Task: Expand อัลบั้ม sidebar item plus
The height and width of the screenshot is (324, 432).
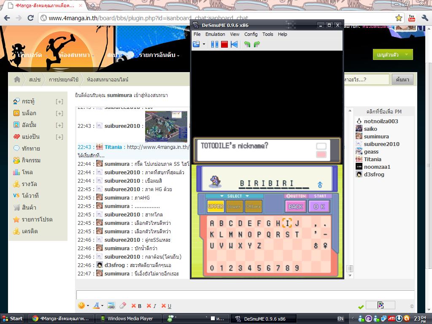Action: pos(59,125)
